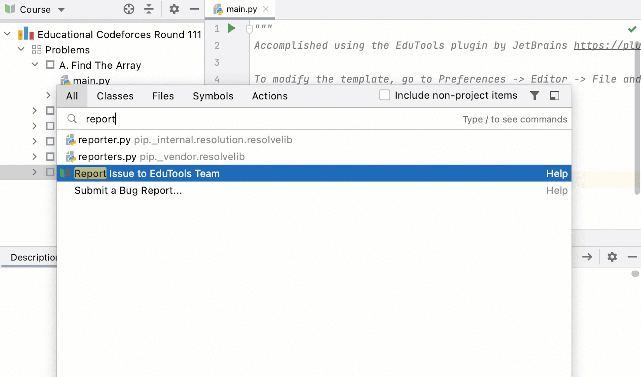Select the A. Find The Array label

[100, 65]
